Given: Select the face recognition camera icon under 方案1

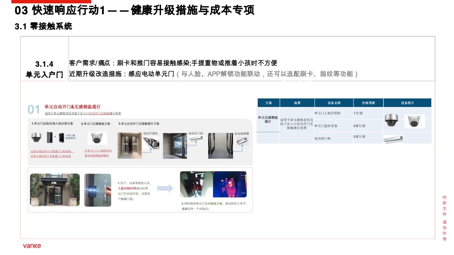Looking at the screenshot, I should click(x=36, y=138).
